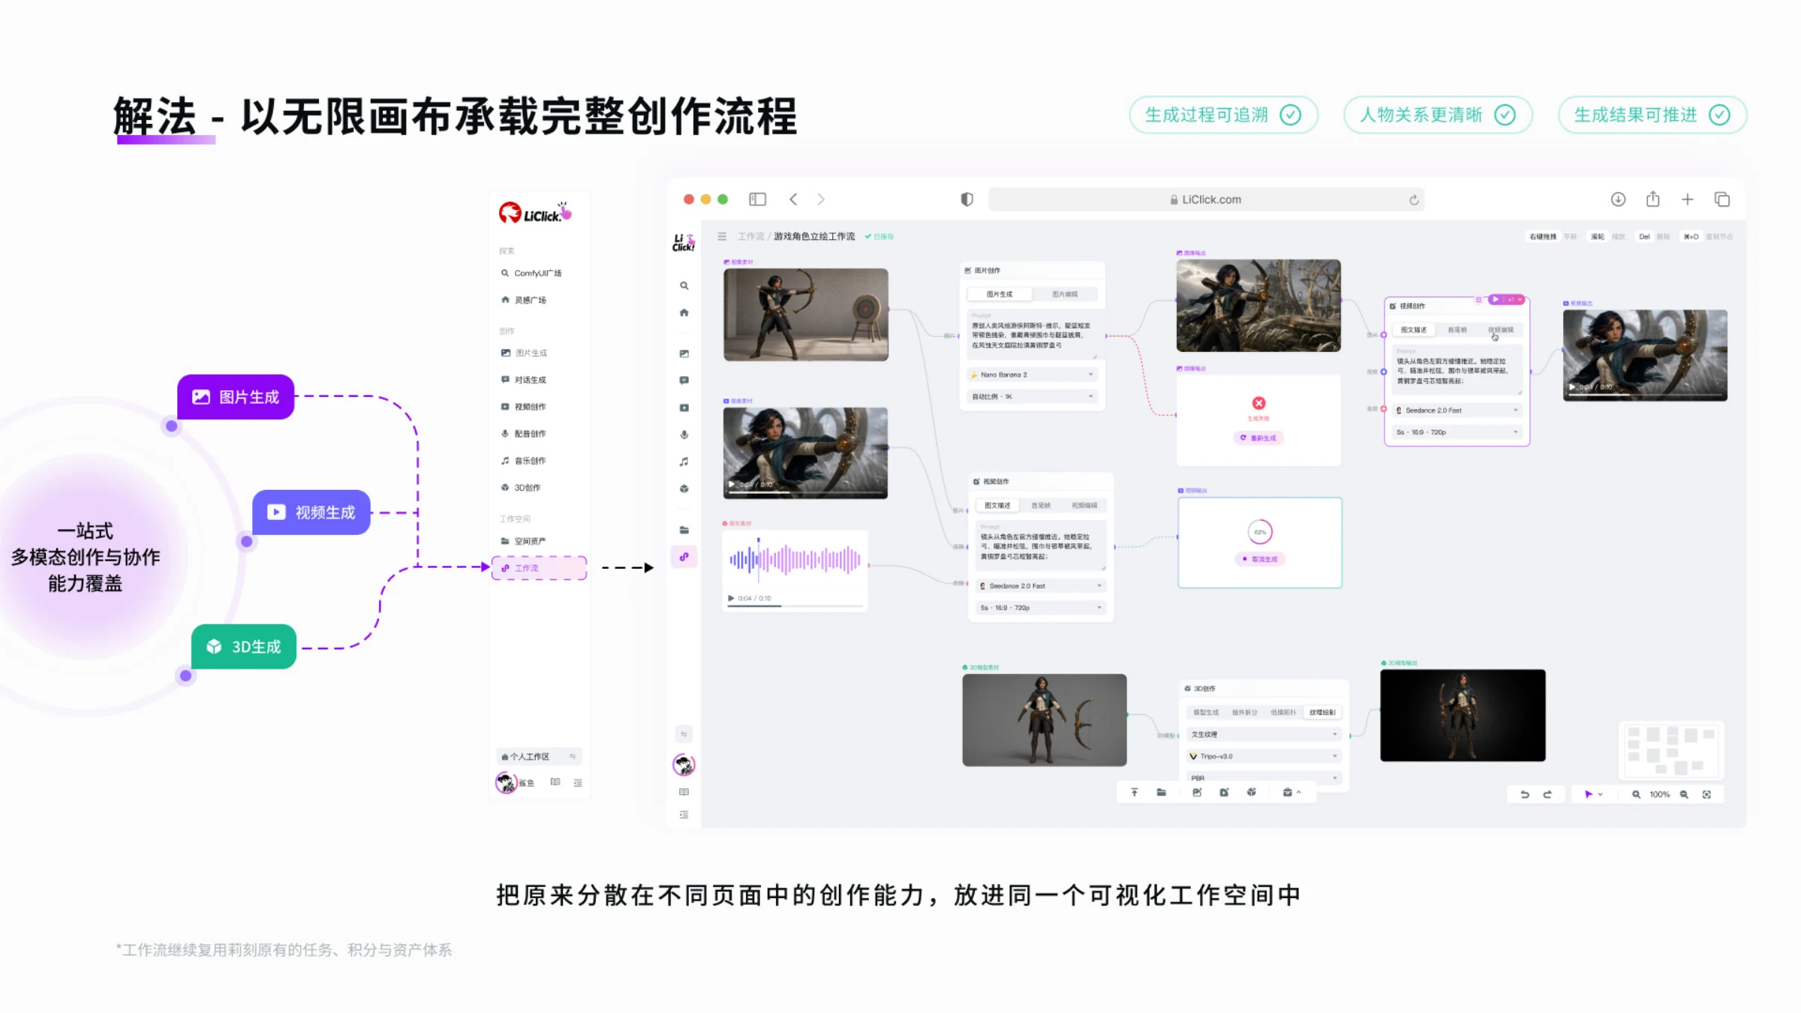
Task: Click home icon in collapsed icon sidebar
Action: [x=684, y=313]
